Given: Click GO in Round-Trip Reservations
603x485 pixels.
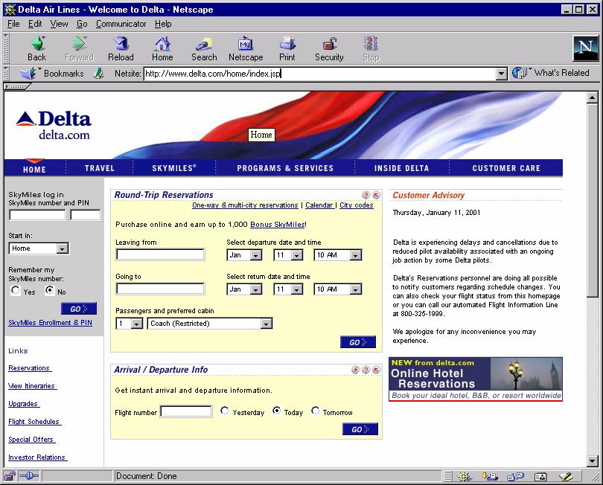Looking at the screenshot, I should pyautogui.click(x=358, y=342).
